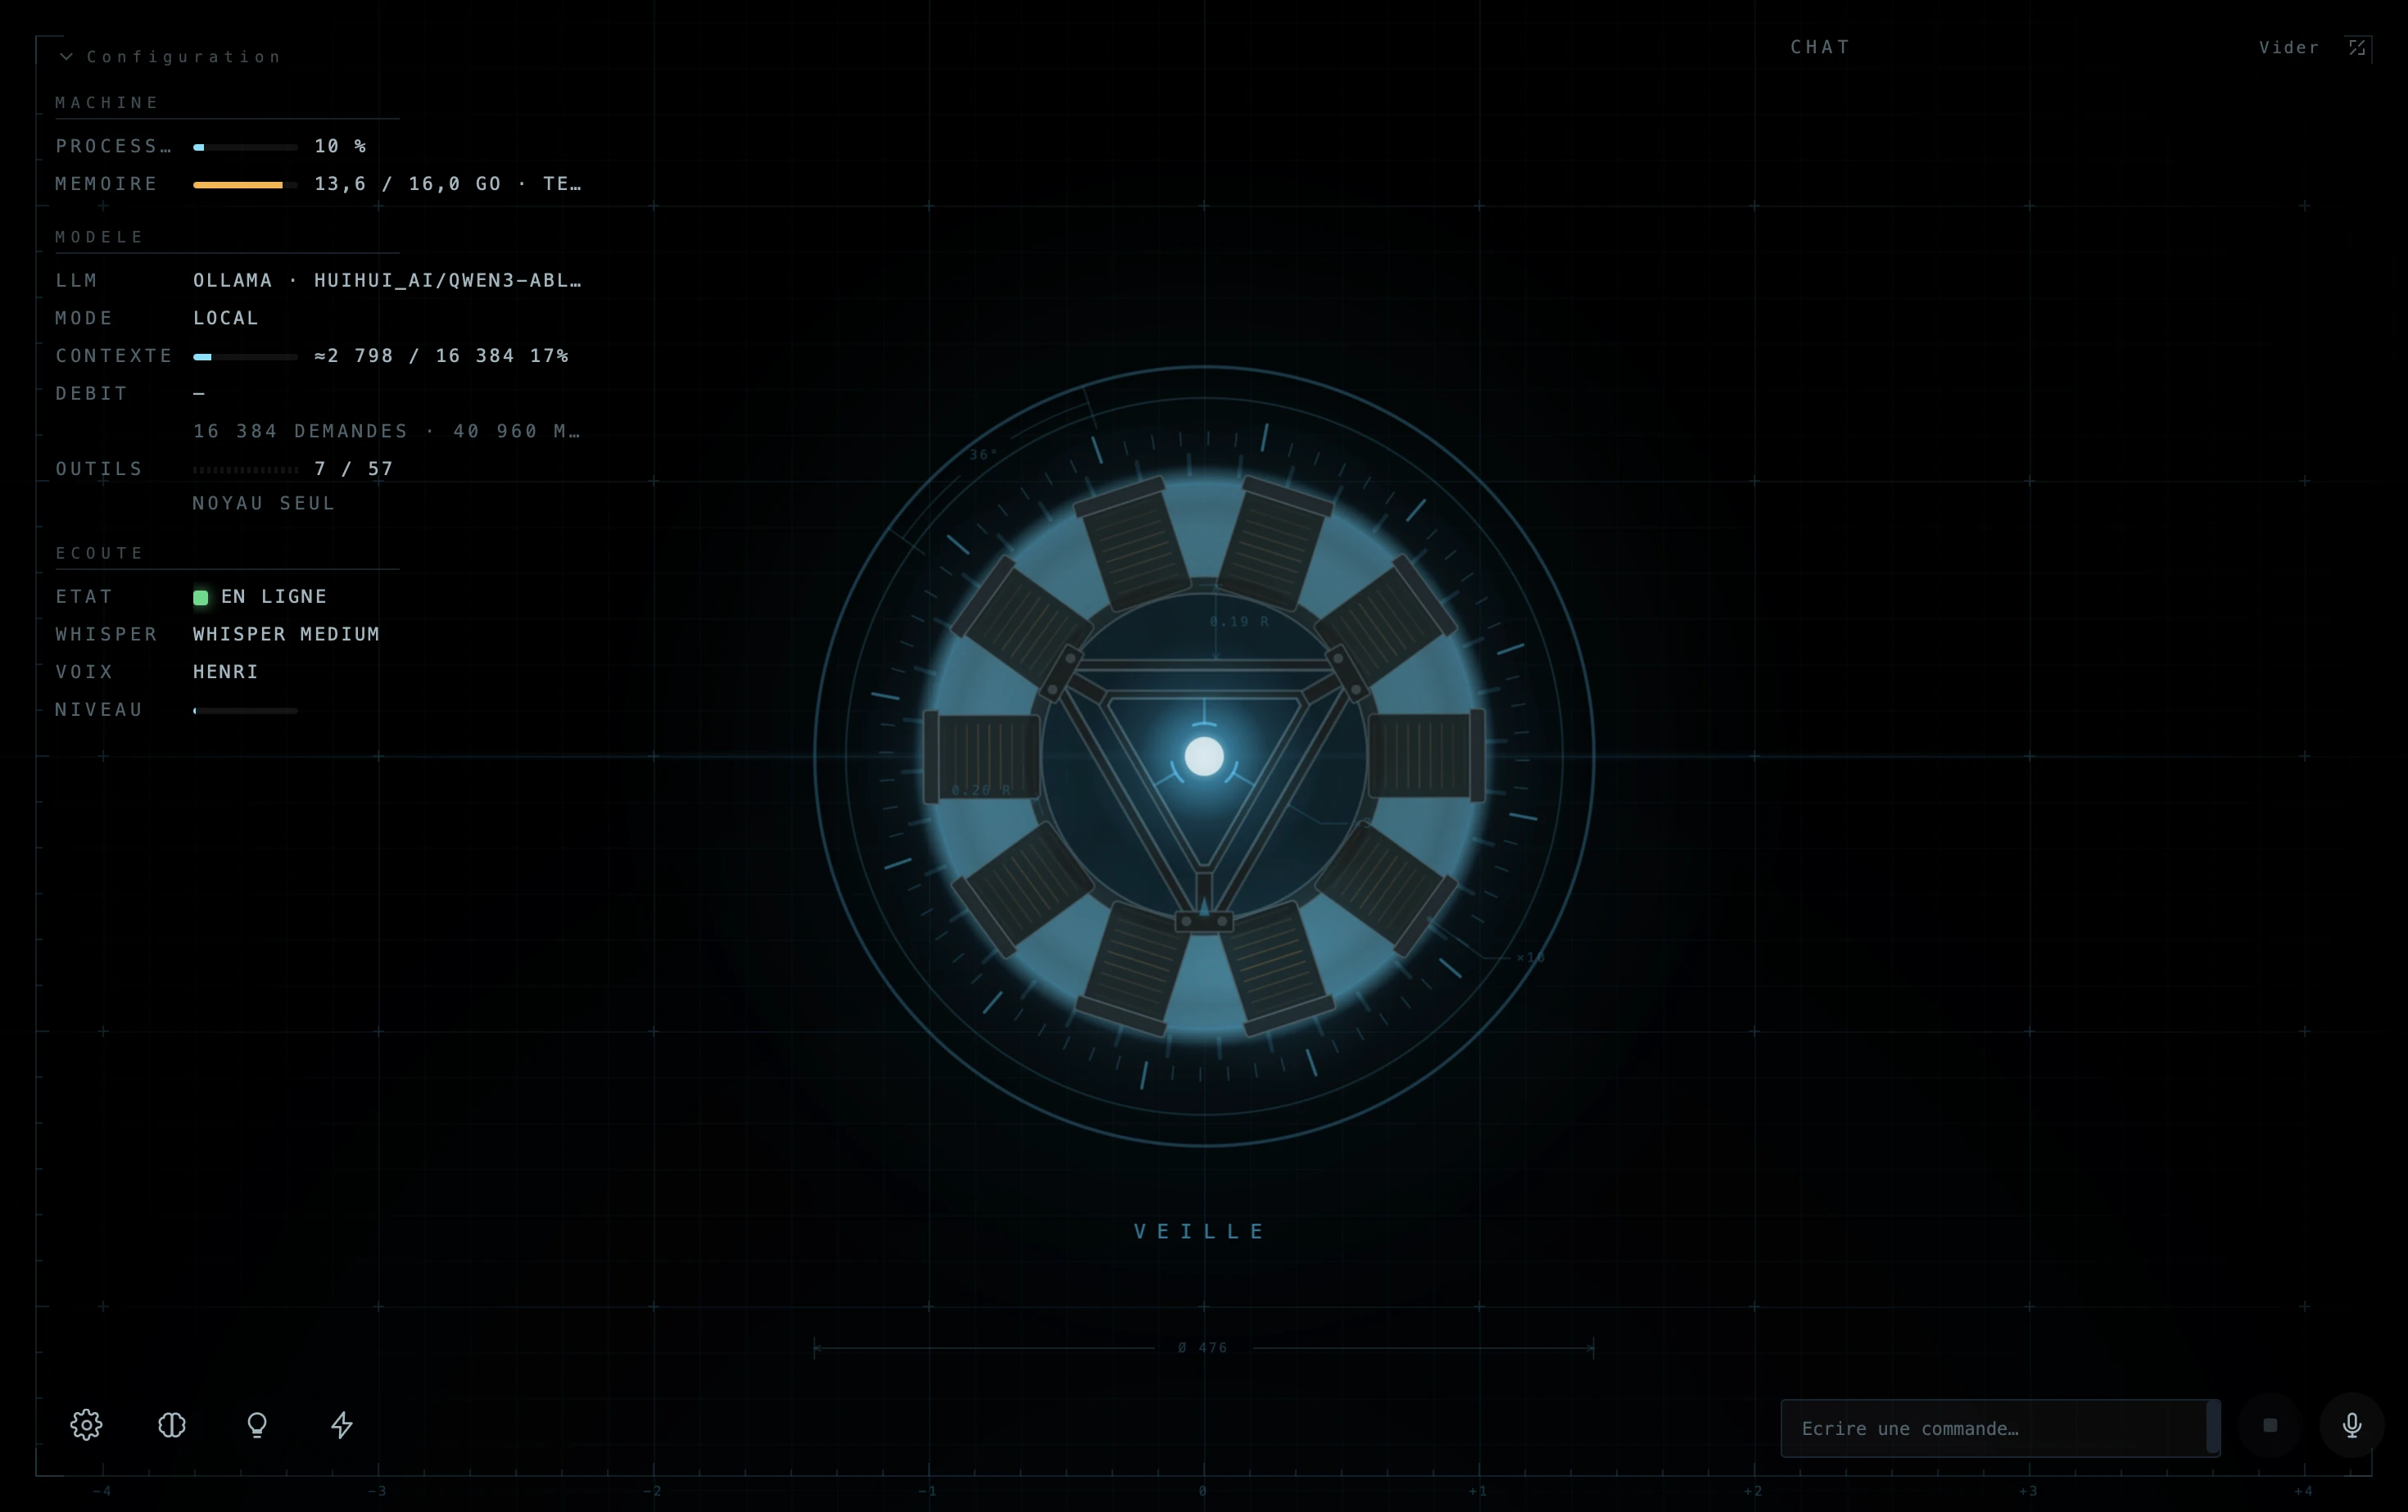Open the brain memory icon
2408x1512 pixels.
[172, 1425]
